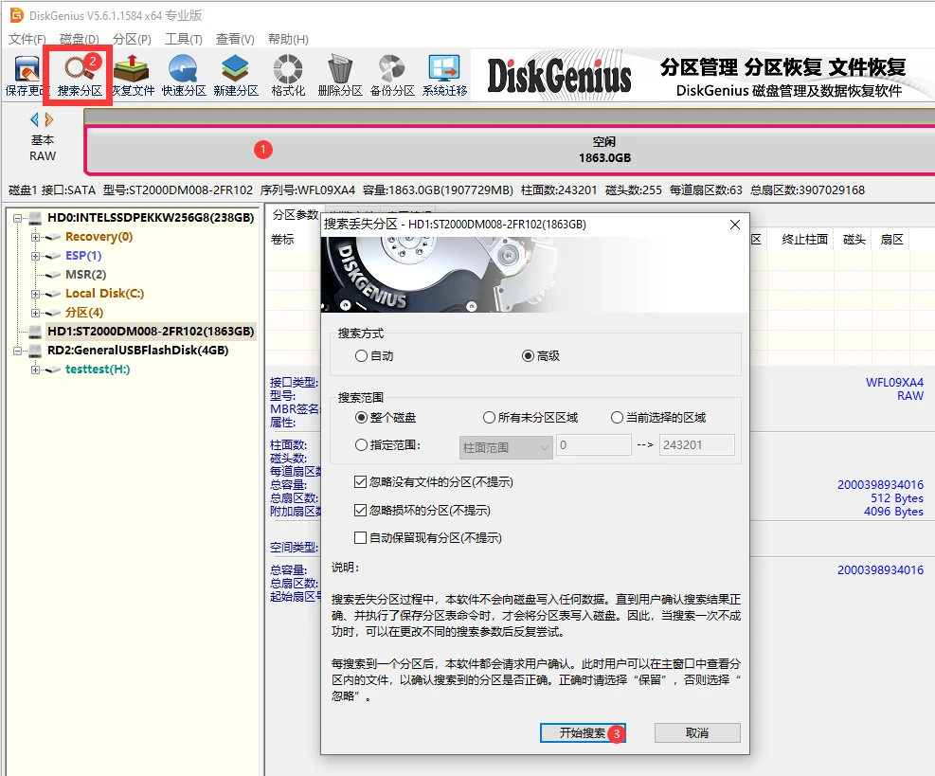This screenshot has height=776, width=935.
Task: Start the 系统迁移 tool
Action: tap(444, 76)
